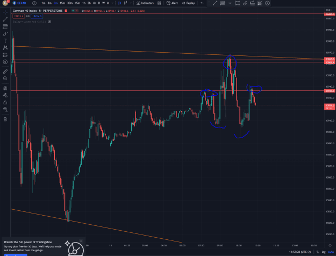Switch to the 2h timeframe
This screenshot has height=256, width=336.
[89, 3]
